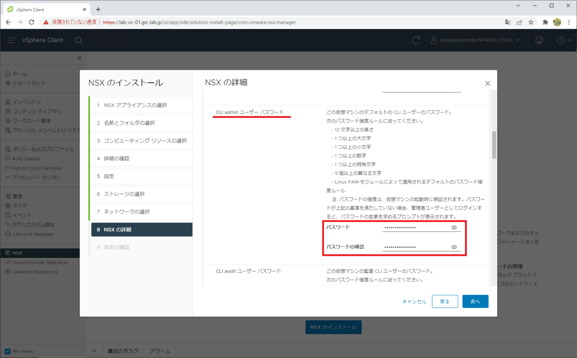Open ホーム in the sidebar
The width and height of the screenshot is (577, 358).
[x=16, y=74]
